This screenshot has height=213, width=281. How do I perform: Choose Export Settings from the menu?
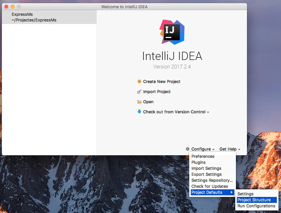pyautogui.click(x=206, y=174)
